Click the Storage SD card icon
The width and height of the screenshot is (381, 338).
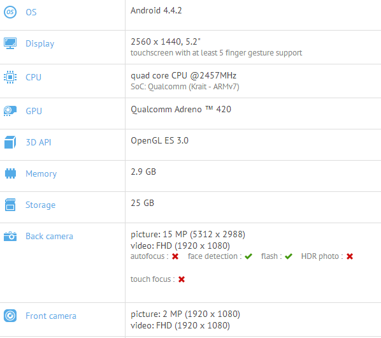[10, 205]
